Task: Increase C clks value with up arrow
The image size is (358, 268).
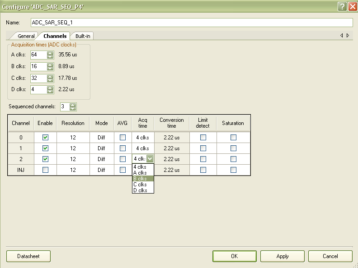Action: tap(50, 77)
